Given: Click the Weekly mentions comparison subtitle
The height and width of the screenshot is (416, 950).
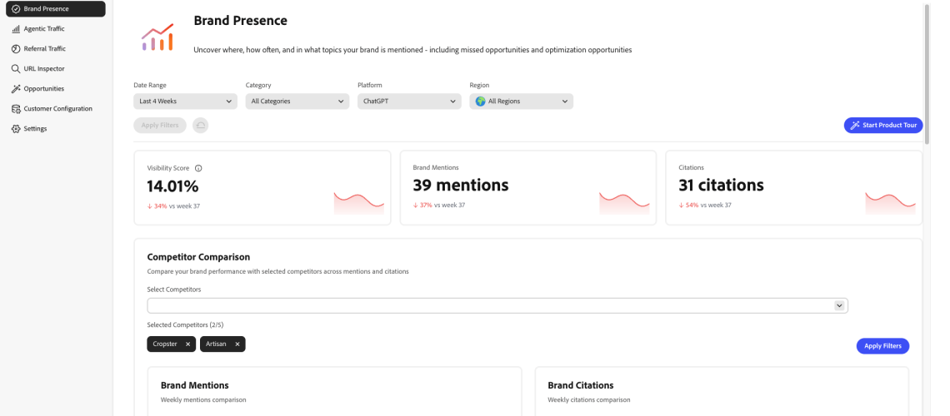Looking at the screenshot, I should tap(203, 399).
